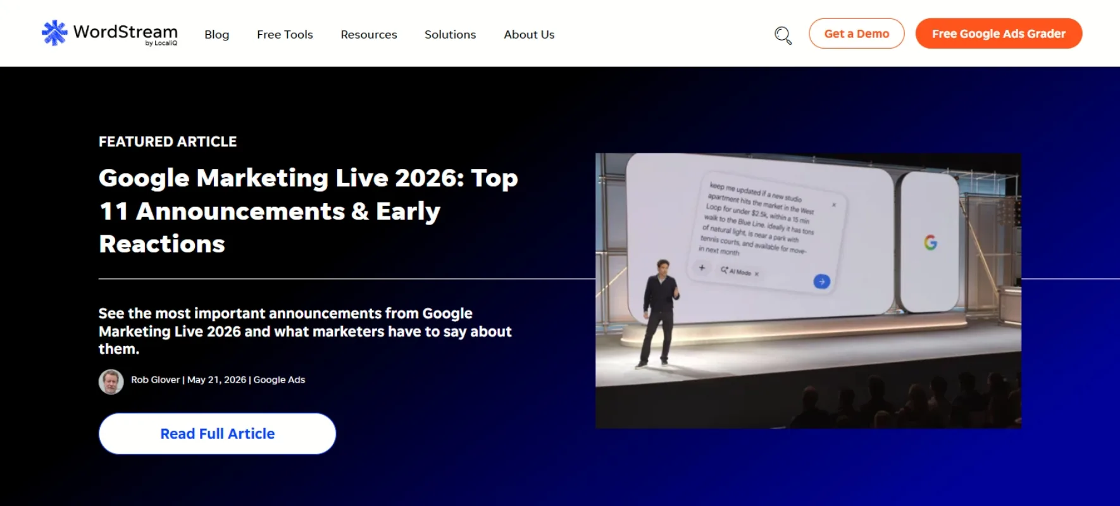Click the Get a Demo button
The height and width of the screenshot is (506, 1120).
[857, 34]
